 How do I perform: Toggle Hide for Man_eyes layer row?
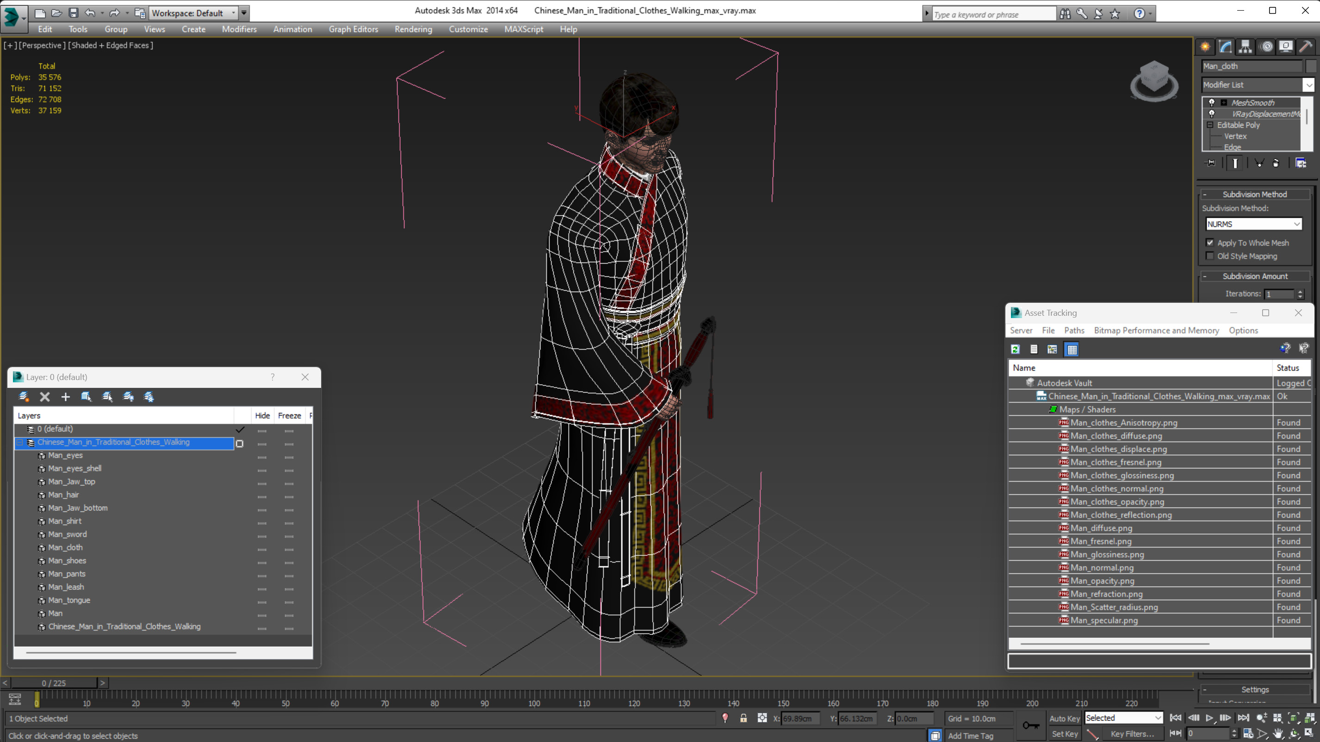click(262, 457)
